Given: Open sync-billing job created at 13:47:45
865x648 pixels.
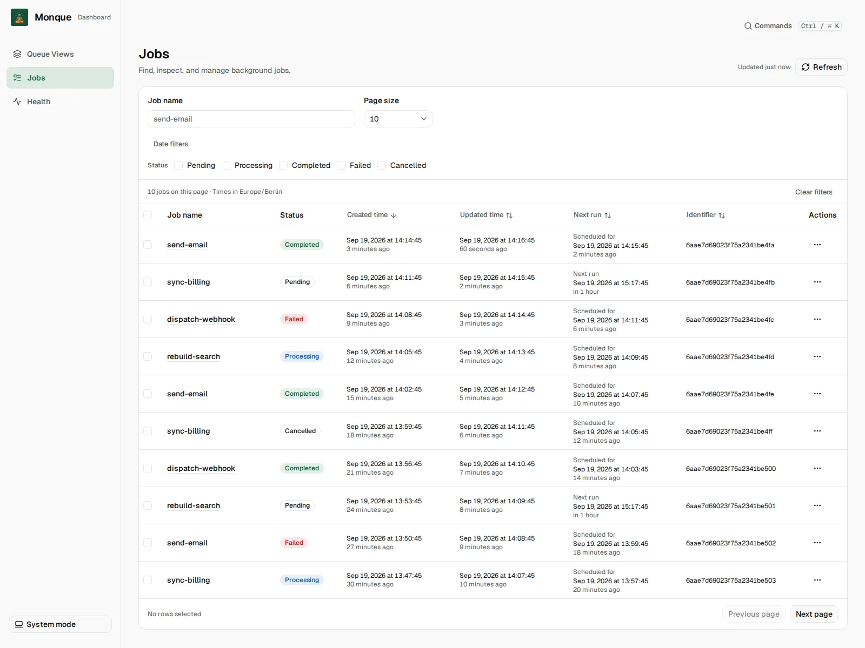Looking at the screenshot, I should coord(188,580).
